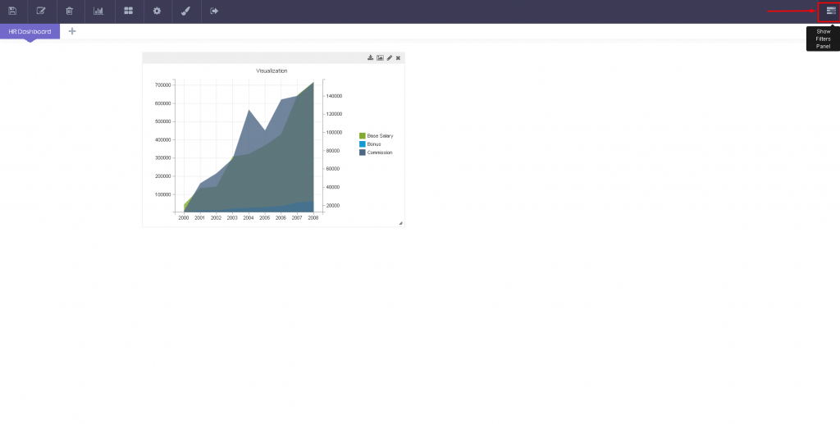Screen dimensions: 840x424
Task: Click the widget resize handle corner
Action: pyautogui.click(x=400, y=223)
